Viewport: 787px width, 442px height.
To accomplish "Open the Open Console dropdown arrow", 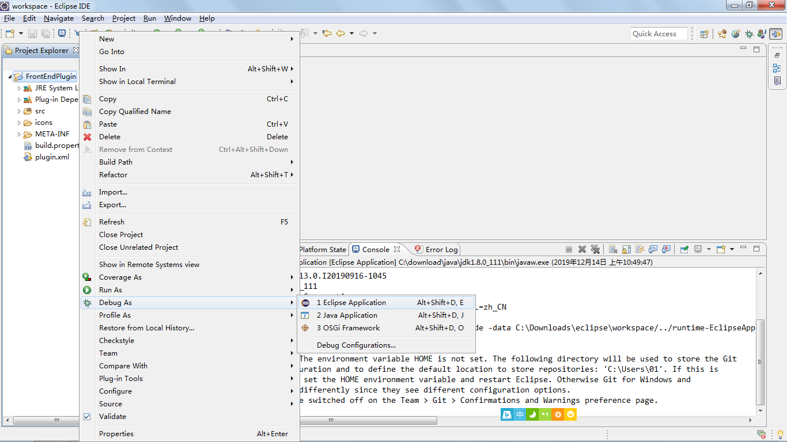I will (x=732, y=249).
